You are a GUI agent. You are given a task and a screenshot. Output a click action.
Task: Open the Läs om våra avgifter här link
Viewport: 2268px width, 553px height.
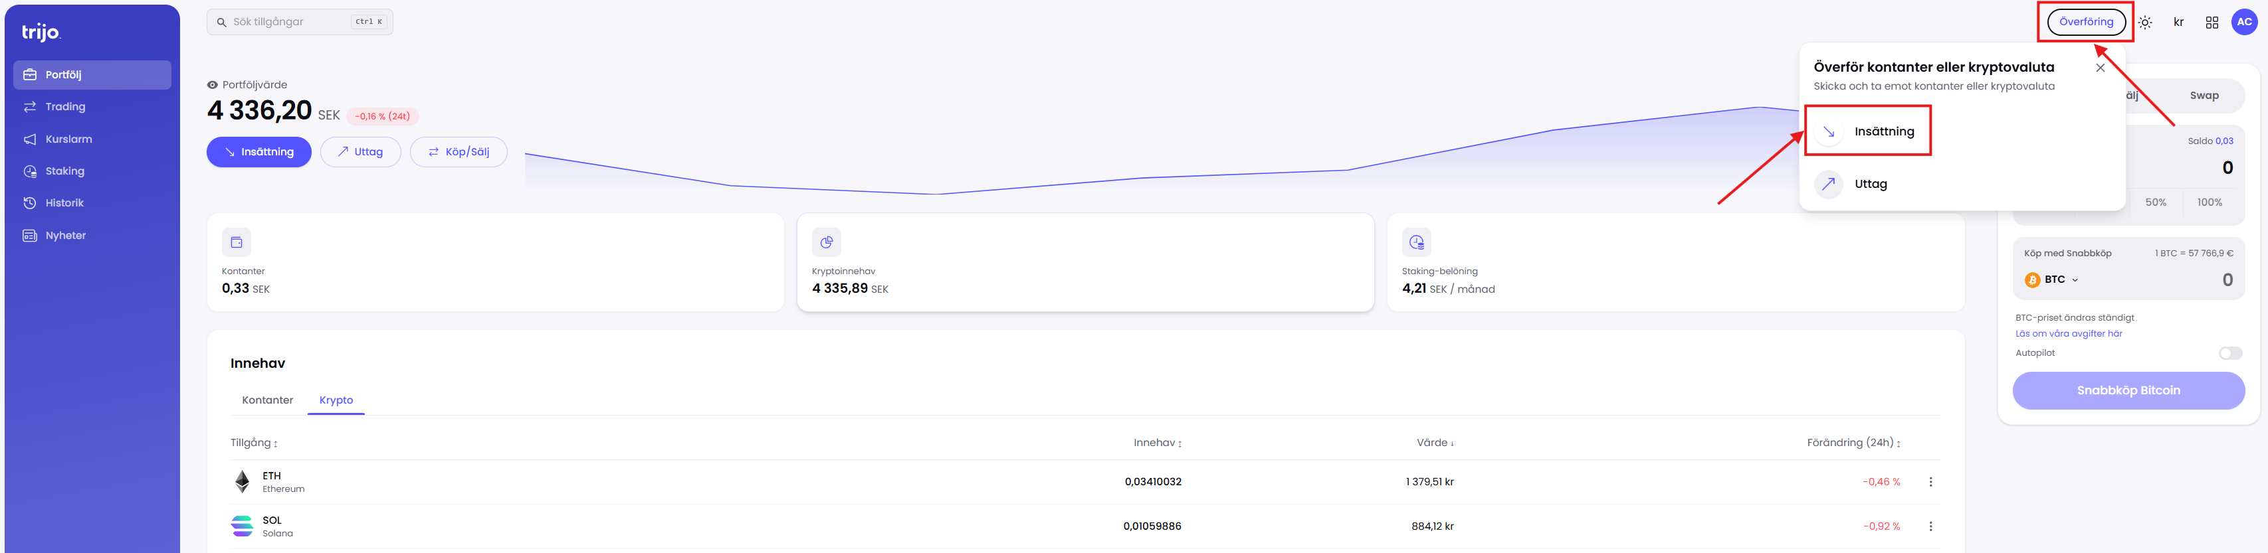click(x=2068, y=334)
